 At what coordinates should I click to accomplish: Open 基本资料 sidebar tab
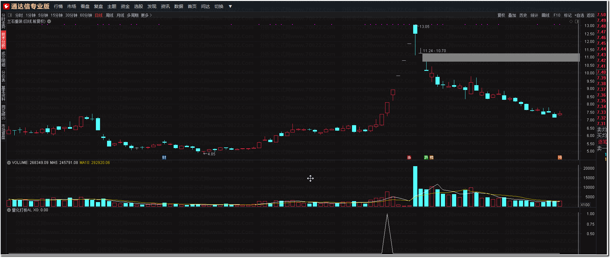click(x=3, y=93)
